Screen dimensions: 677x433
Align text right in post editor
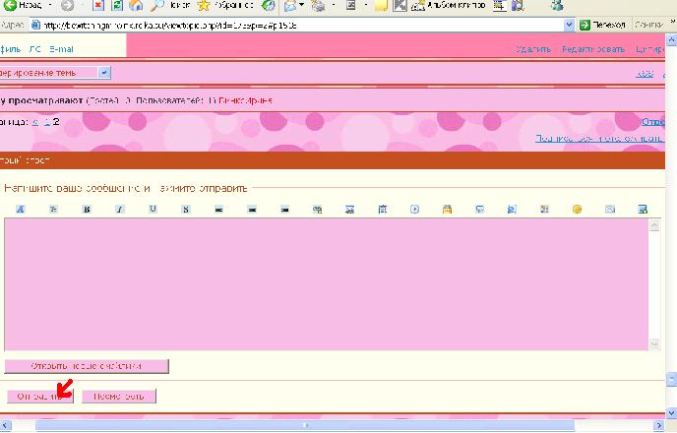285,210
